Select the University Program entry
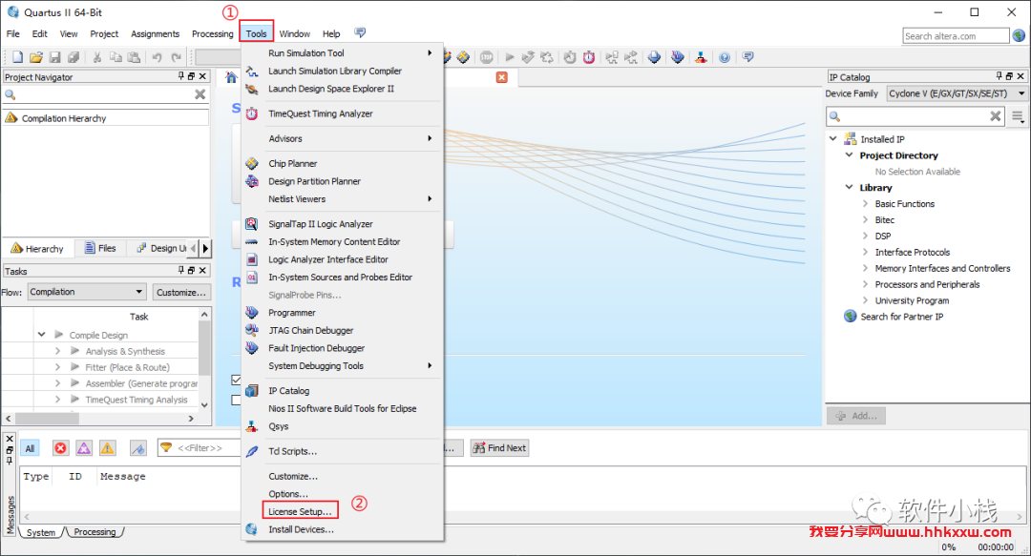The height and width of the screenshot is (556, 1031). [x=912, y=300]
